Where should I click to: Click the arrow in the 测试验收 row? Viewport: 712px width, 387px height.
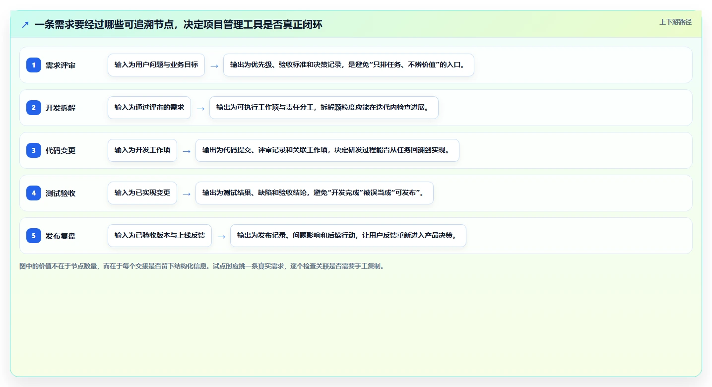click(x=187, y=193)
